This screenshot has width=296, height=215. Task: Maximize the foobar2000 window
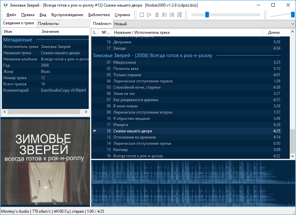click(273, 5)
